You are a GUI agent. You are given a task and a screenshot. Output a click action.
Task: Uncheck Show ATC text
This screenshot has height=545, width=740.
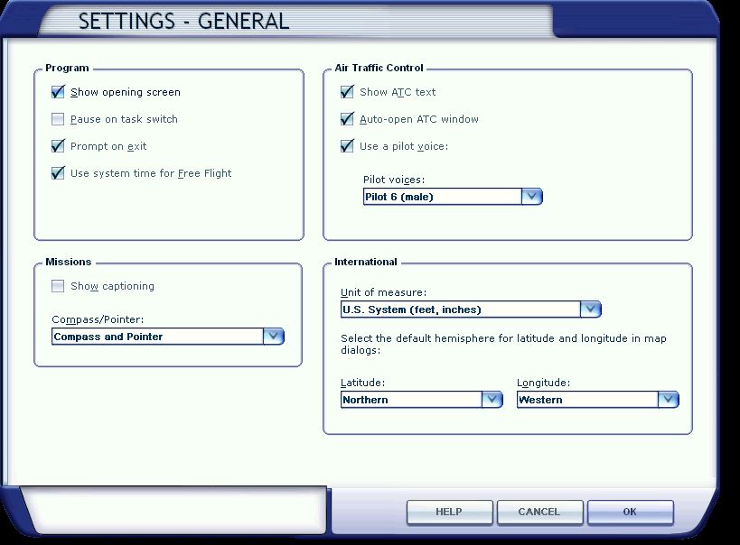click(x=347, y=92)
